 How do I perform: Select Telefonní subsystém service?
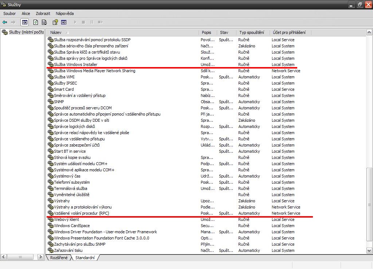click(x=72, y=182)
